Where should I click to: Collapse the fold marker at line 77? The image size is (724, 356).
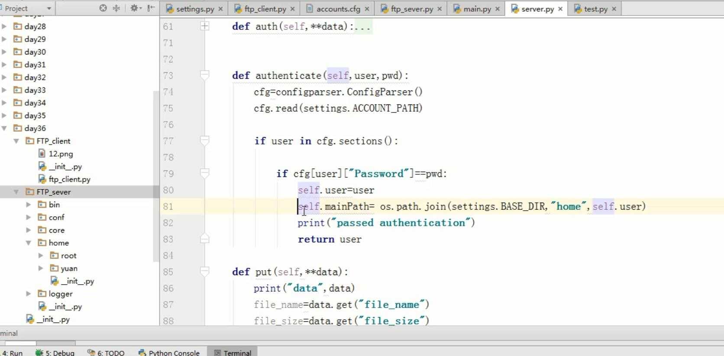point(205,141)
